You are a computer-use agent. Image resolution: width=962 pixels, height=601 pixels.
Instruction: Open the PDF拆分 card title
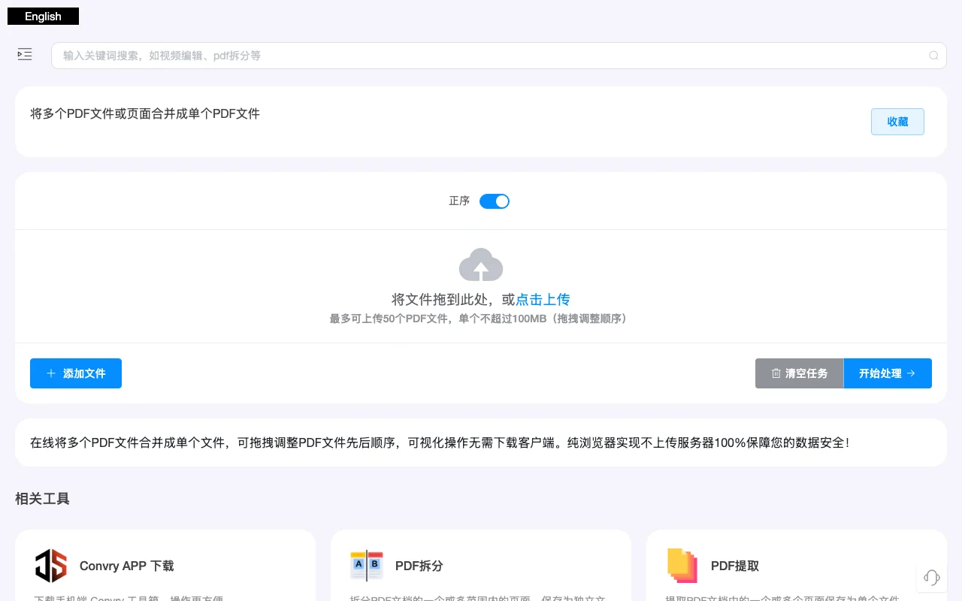click(x=419, y=566)
